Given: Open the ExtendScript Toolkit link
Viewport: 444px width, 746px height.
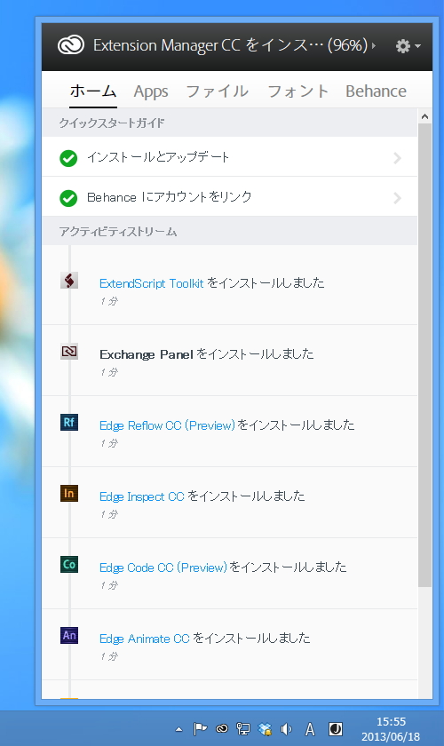Looking at the screenshot, I should [151, 283].
